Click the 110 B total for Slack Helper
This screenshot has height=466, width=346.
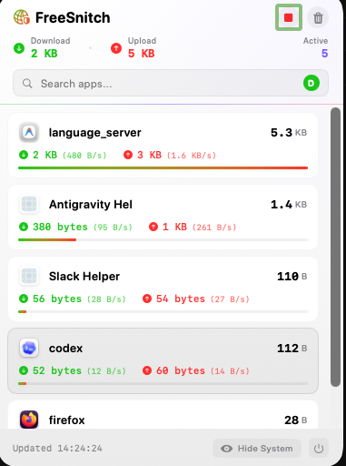click(292, 277)
